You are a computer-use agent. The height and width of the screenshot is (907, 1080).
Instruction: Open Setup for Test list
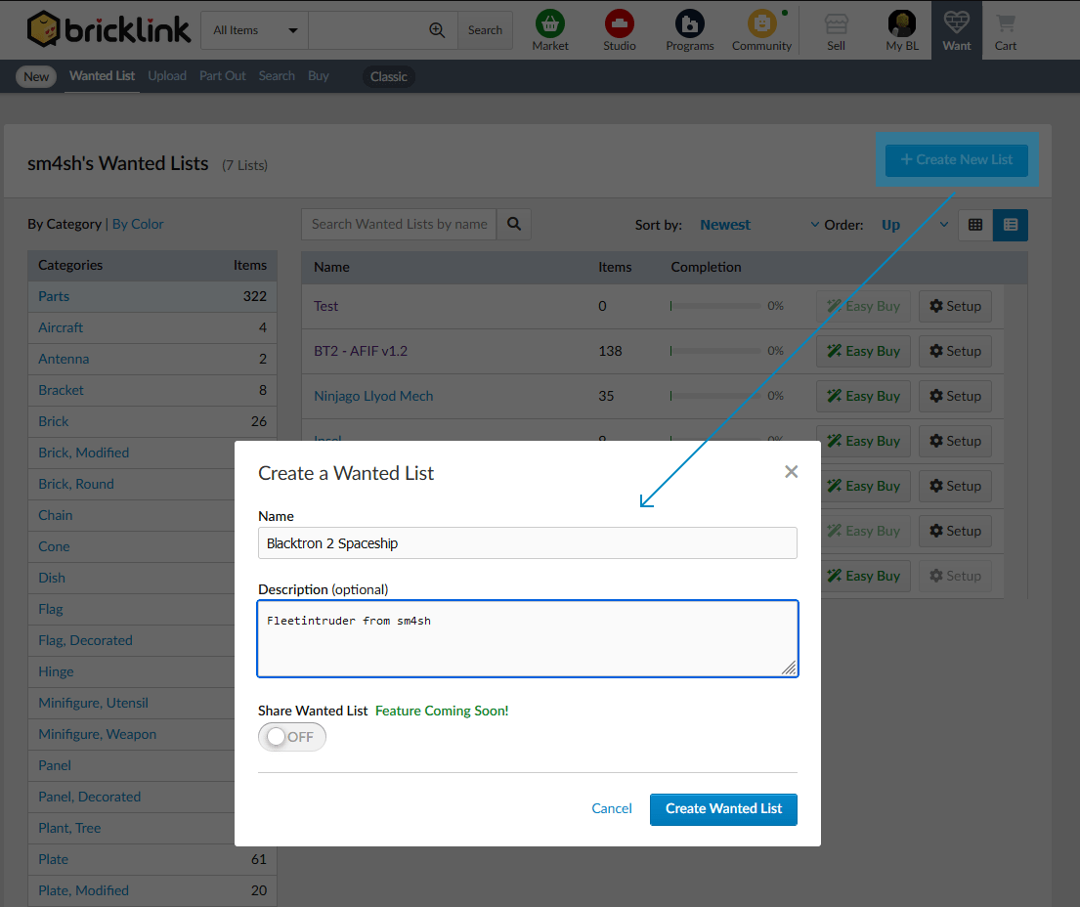(x=955, y=307)
